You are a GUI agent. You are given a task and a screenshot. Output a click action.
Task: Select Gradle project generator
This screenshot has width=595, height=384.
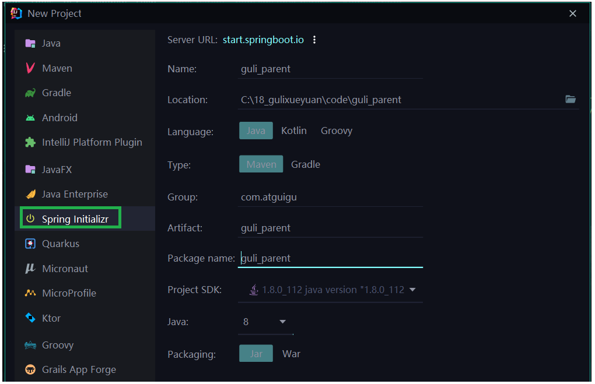point(85,93)
